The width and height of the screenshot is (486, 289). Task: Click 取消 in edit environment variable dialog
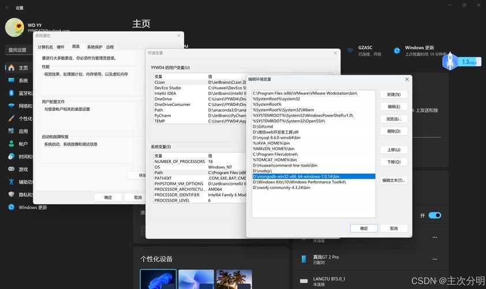[394, 228]
